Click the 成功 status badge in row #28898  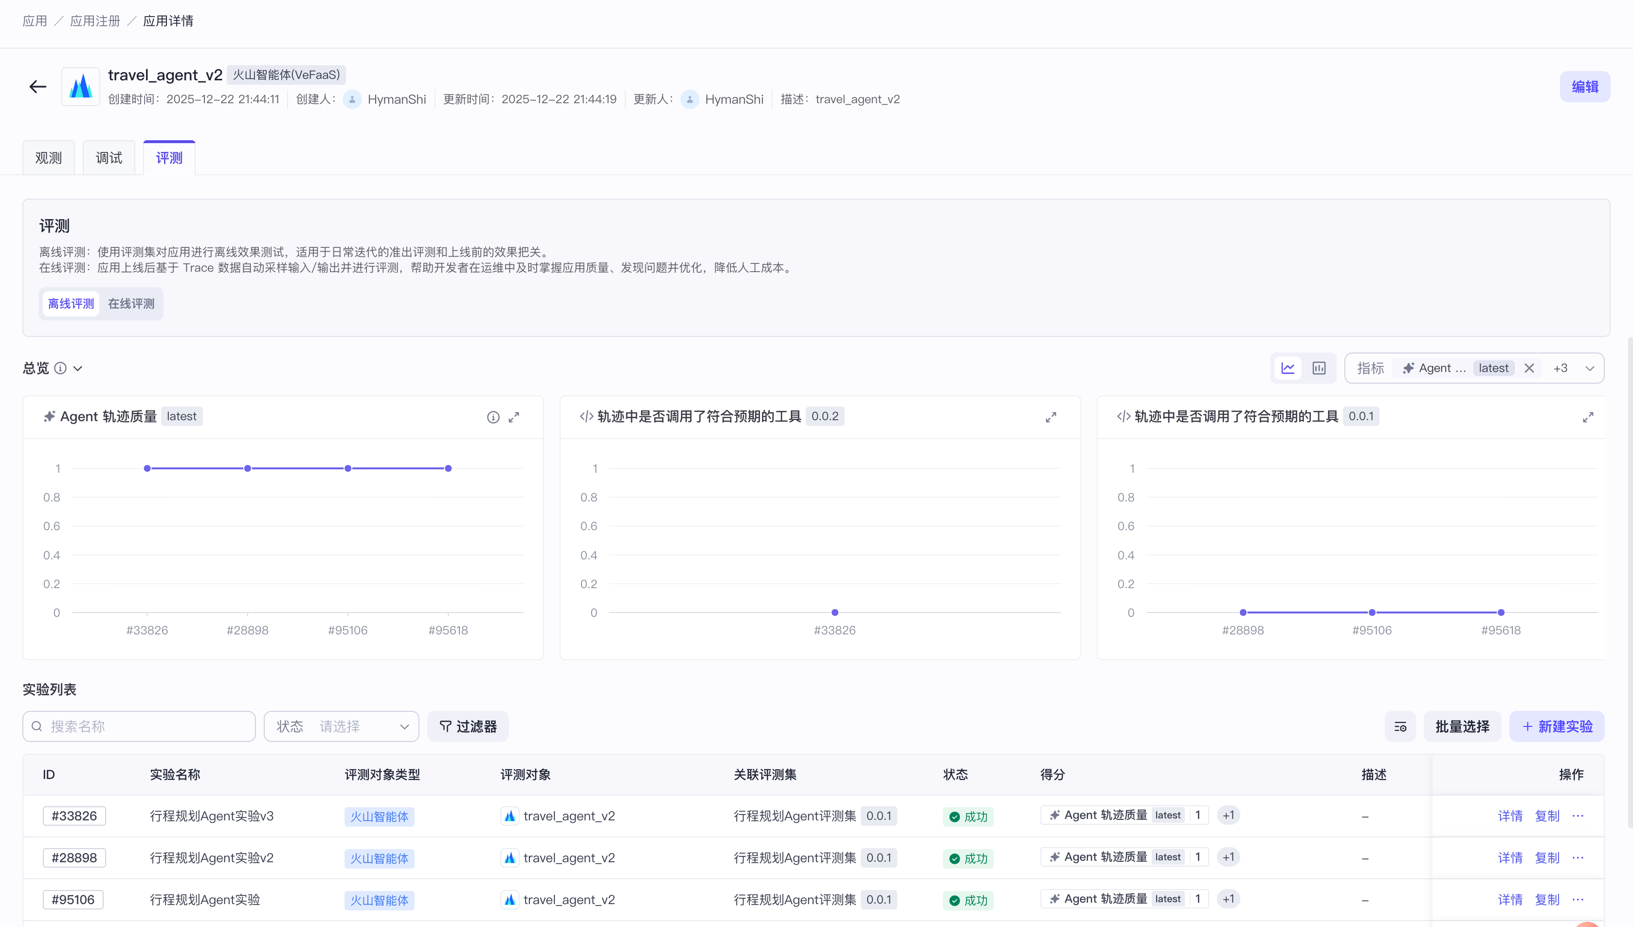(968, 858)
